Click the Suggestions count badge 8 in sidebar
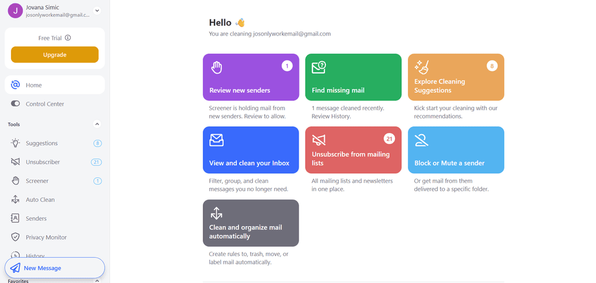Image resolution: width=596 pixels, height=283 pixels. [98, 144]
